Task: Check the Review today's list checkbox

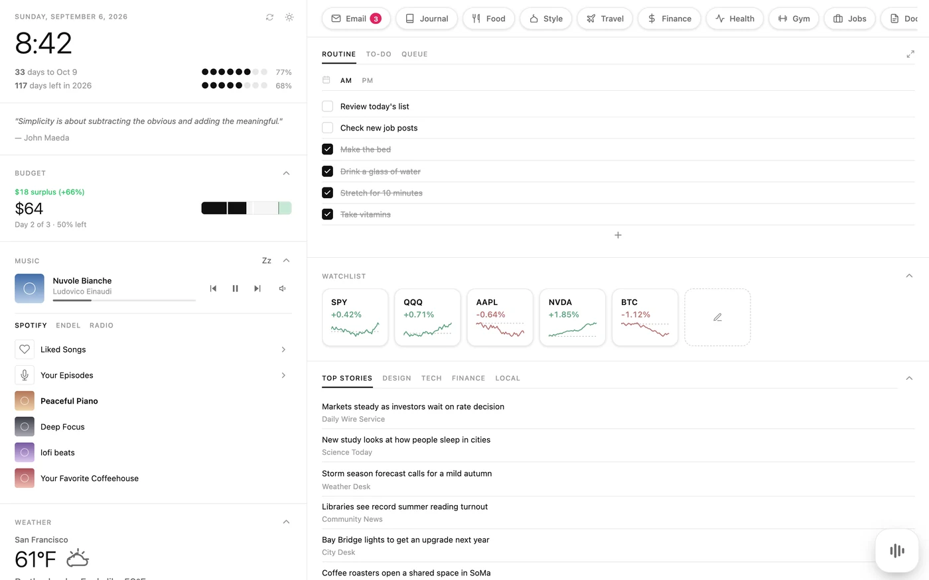Action: pyautogui.click(x=327, y=106)
